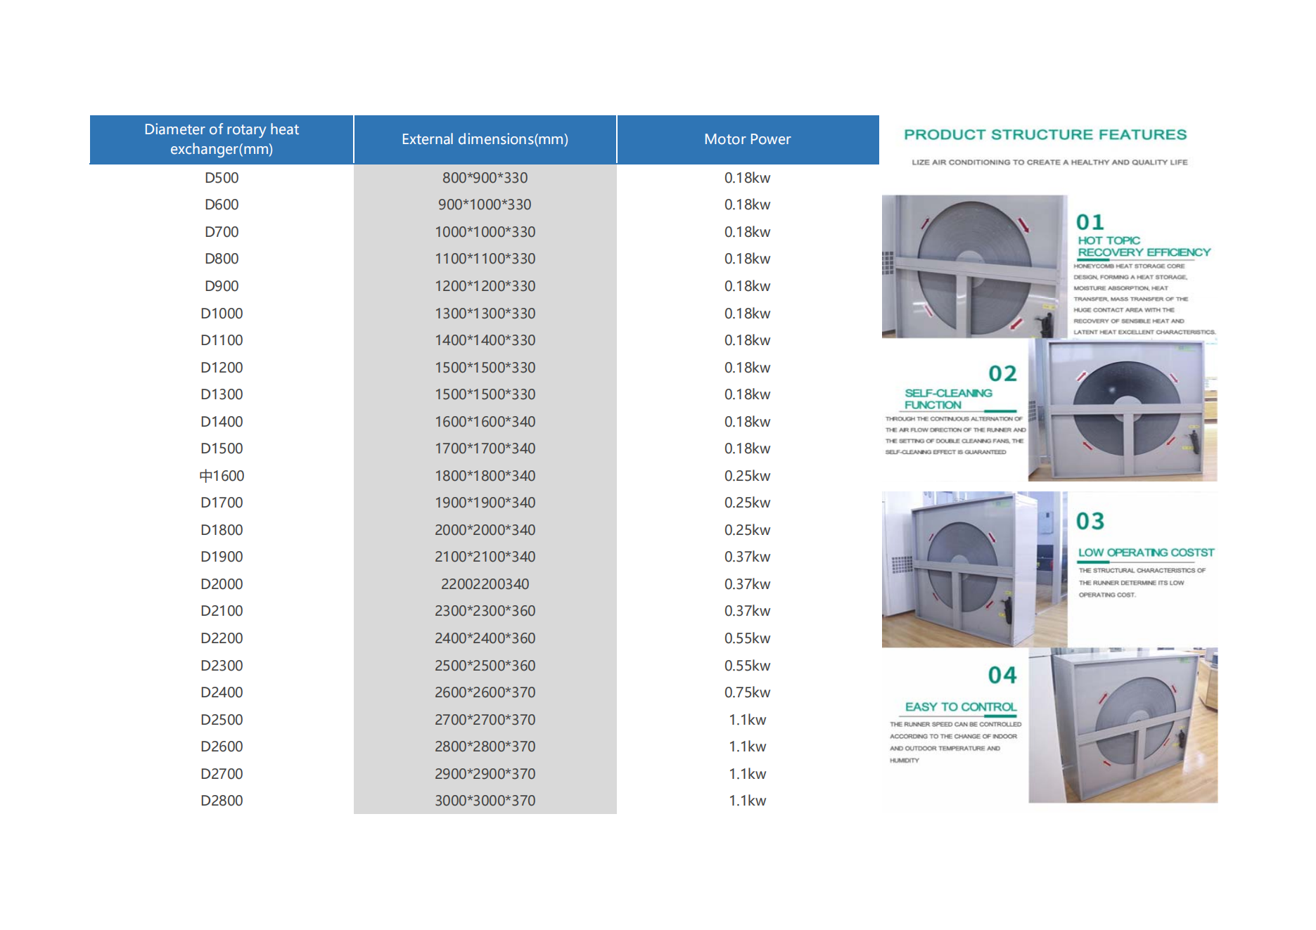
Task: Click the LIZE AIR CONDITIONING subtitle text
Action: 1049,162
